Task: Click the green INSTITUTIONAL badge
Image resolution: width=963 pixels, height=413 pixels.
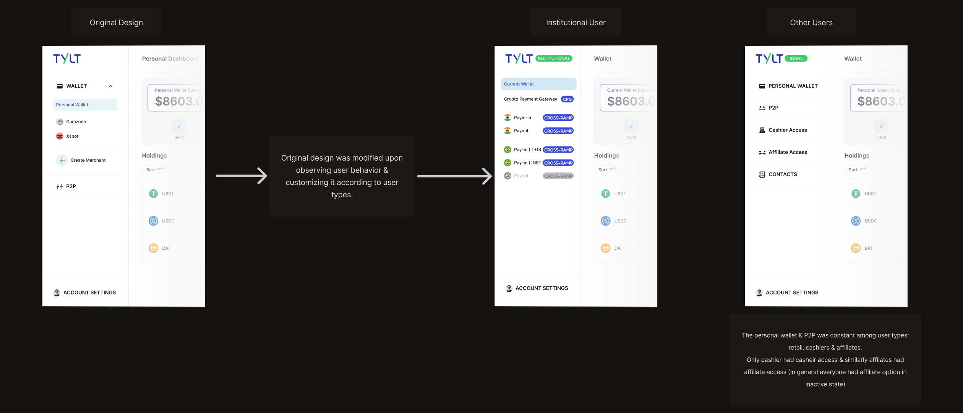Action: [554, 59]
